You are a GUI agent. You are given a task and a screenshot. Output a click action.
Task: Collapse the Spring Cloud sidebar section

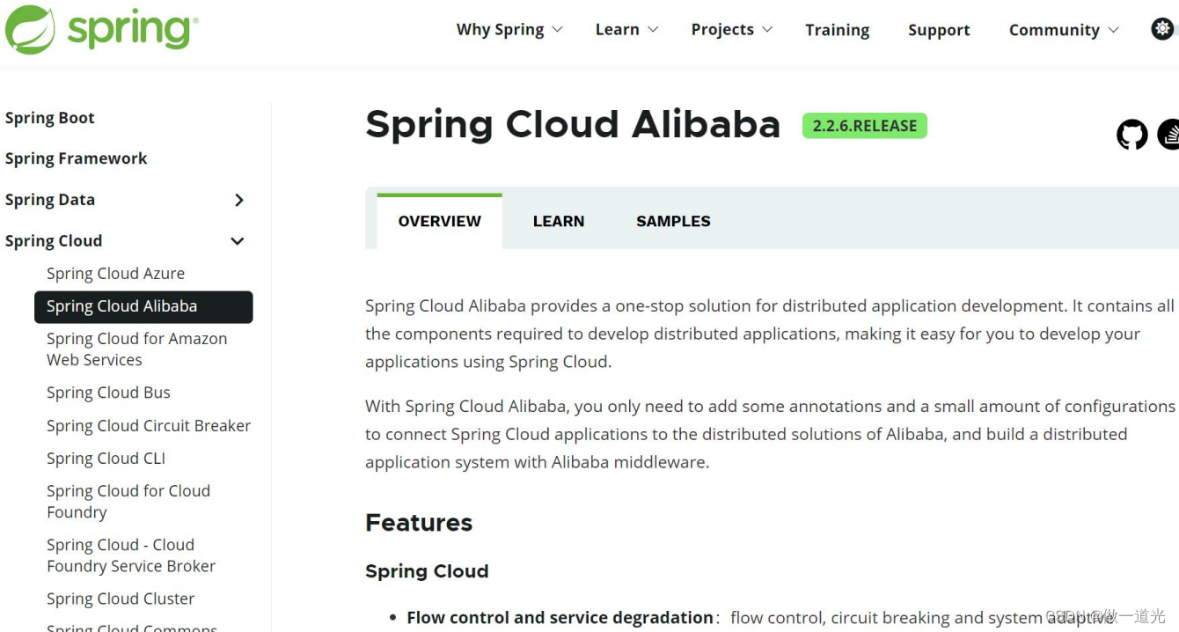coord(237,240)
